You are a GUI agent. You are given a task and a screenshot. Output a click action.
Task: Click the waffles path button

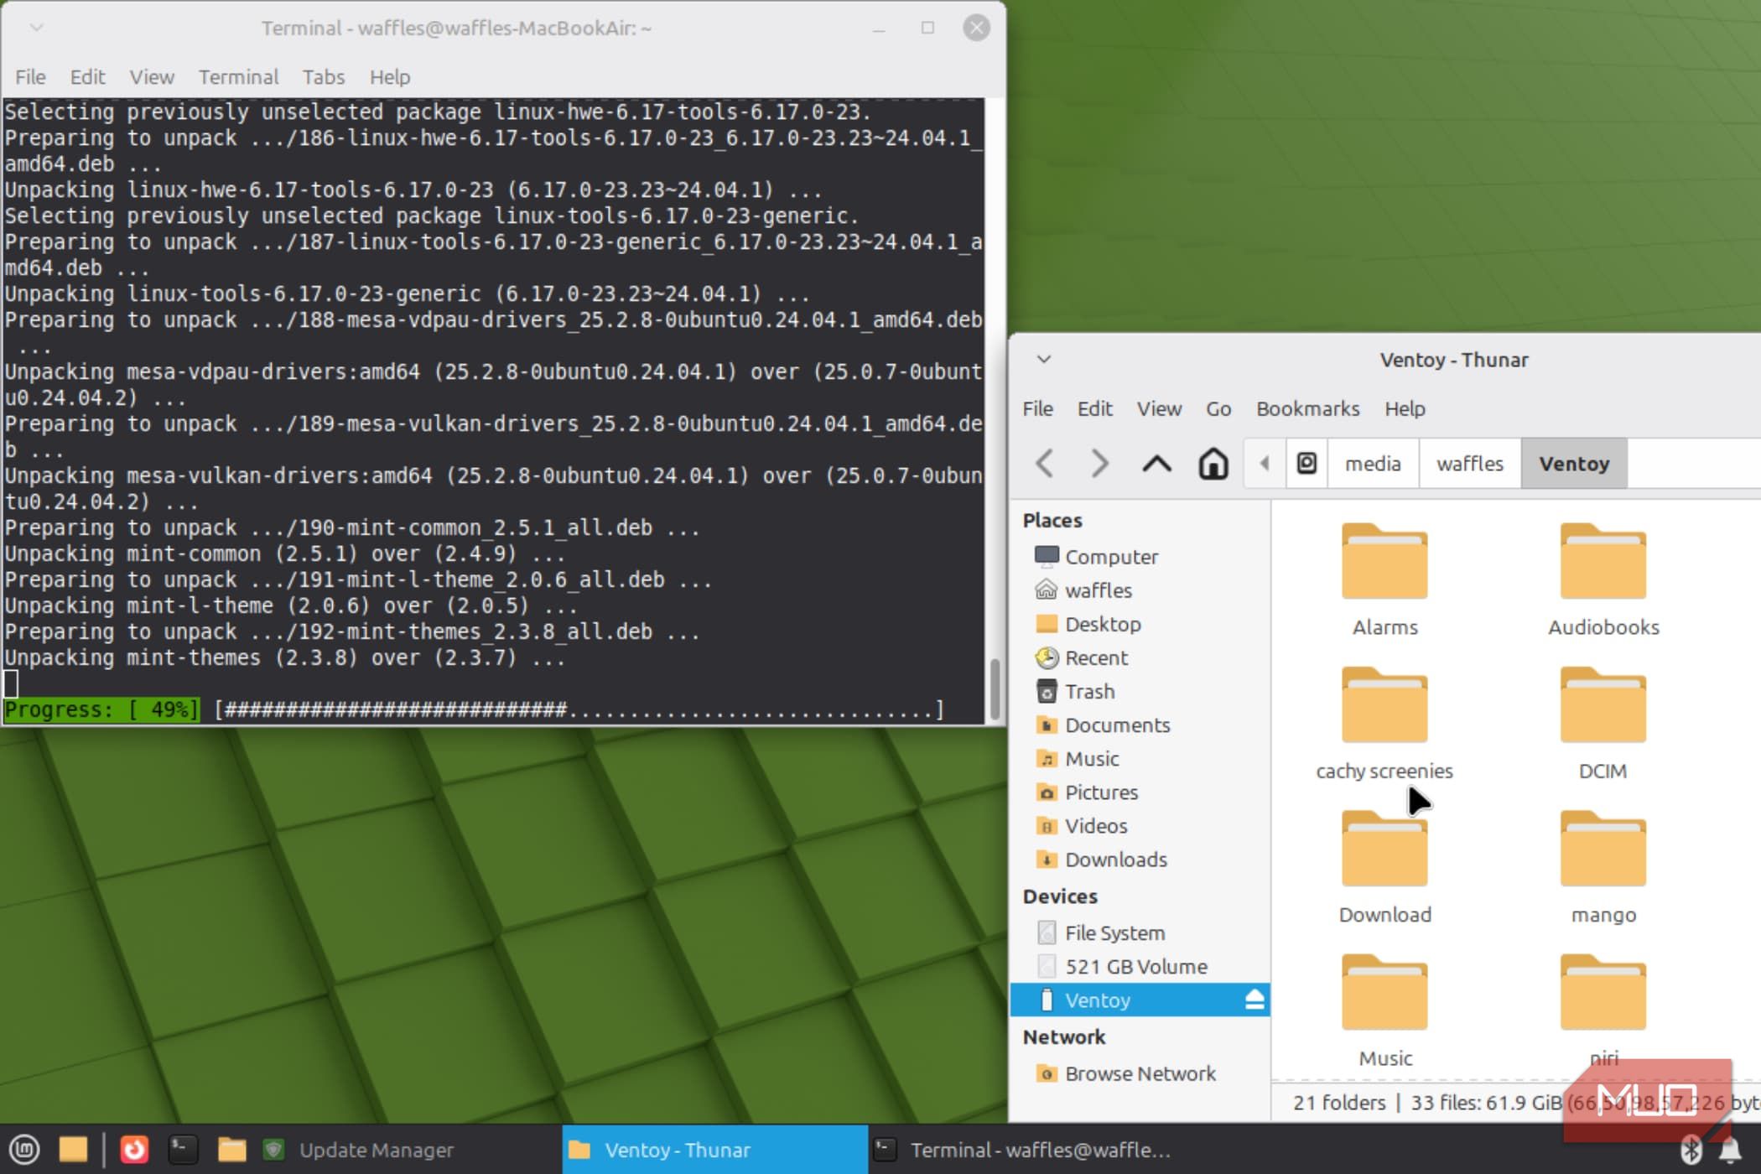[1470, 463]
